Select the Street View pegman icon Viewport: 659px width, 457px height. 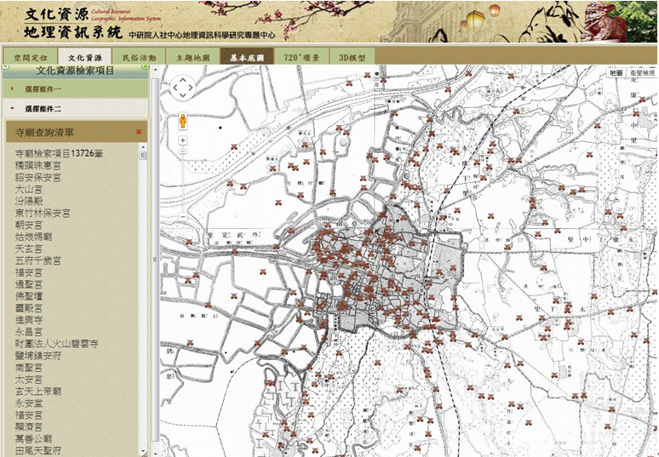point(182,122)
